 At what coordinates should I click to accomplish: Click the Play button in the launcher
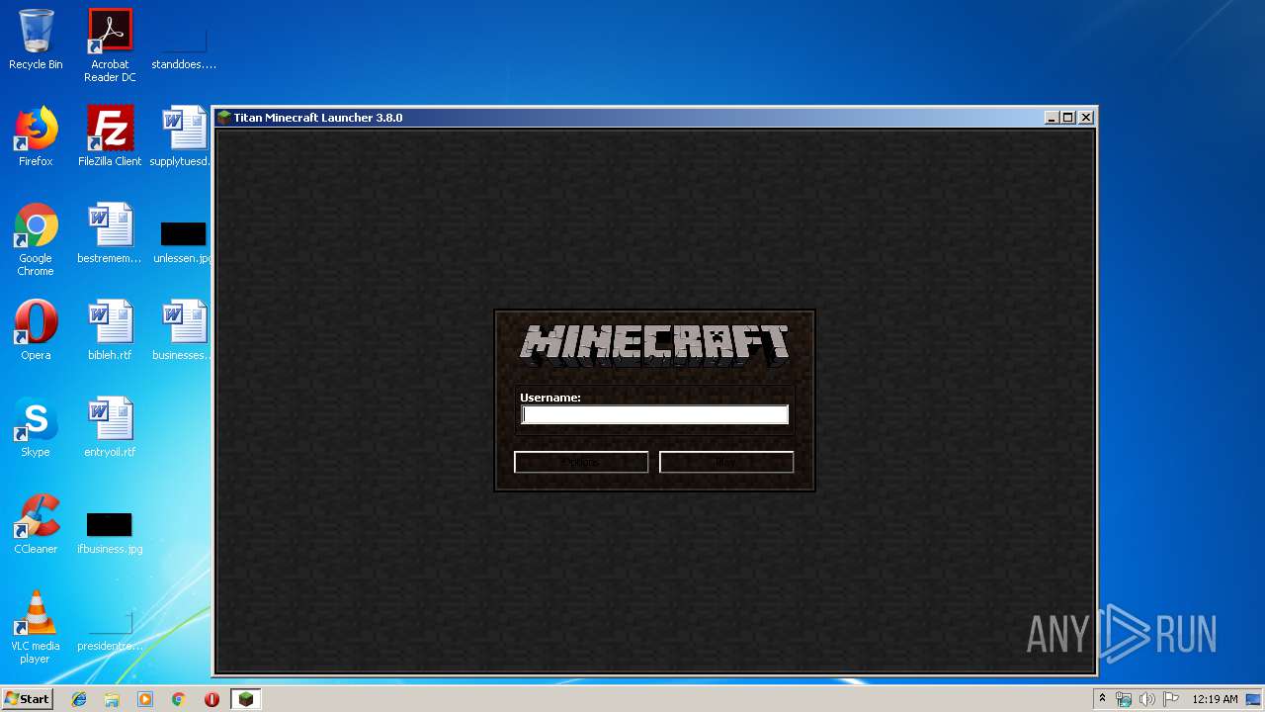click(x=726, y=462)
